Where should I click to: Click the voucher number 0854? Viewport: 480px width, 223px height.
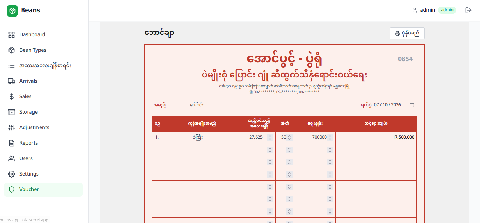pyautogui.click(x=405, y=59)
